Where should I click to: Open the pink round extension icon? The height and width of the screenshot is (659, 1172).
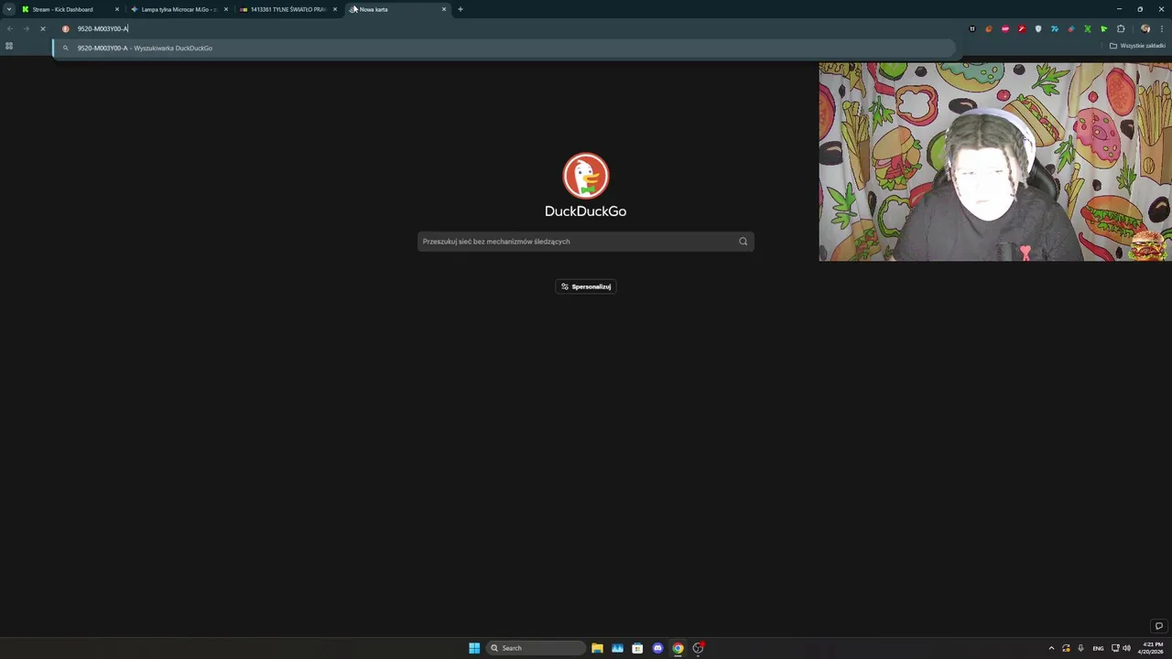[x=1004, y=28]
